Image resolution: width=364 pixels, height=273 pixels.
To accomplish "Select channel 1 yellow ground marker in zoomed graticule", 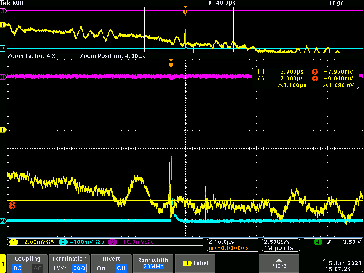I will coord(3,130).
